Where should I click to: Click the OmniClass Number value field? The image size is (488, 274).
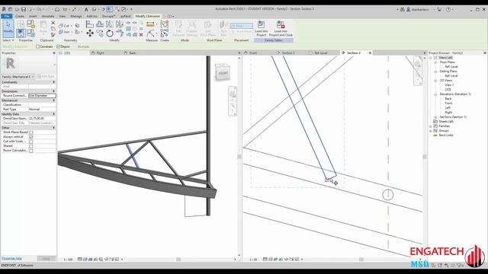pyautogui.click(x=42, y=119)
